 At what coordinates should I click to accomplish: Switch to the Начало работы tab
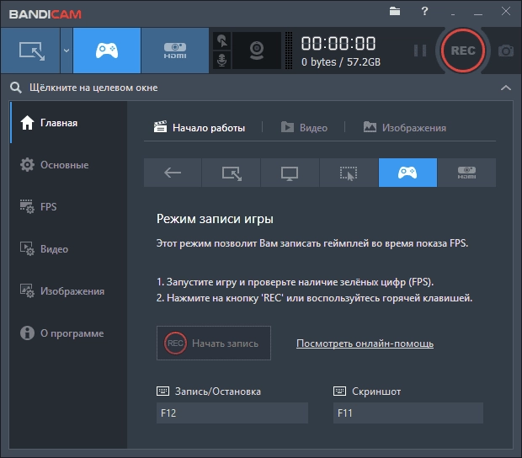tap(199, 127)
